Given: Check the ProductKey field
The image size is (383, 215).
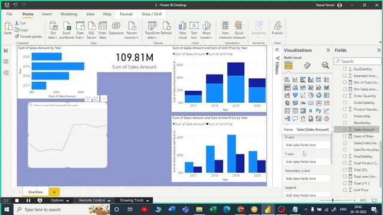Looking at the screenshot, I should 345,116.
